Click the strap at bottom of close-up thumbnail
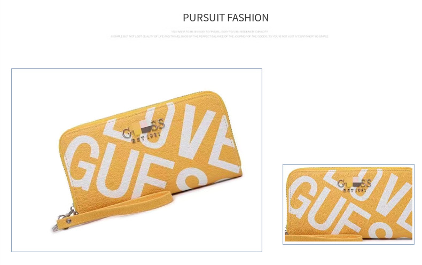Image resolution: width=422 pixels, height=265 pixels. [x=323, y=238]
